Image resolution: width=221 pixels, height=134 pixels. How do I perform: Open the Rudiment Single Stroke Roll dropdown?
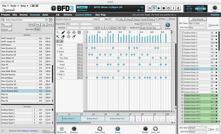150,28
